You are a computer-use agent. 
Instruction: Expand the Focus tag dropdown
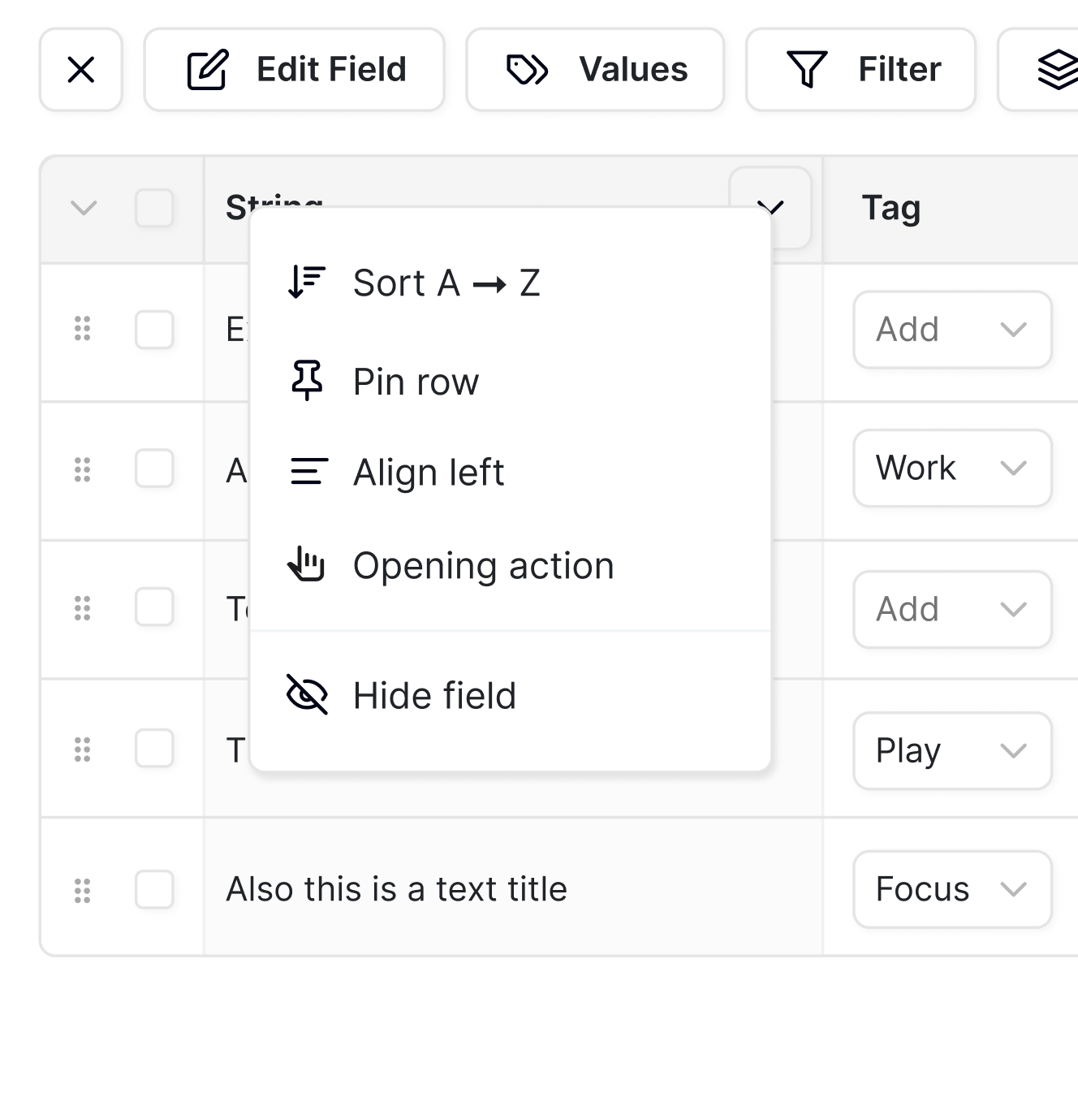pos(952,889)
